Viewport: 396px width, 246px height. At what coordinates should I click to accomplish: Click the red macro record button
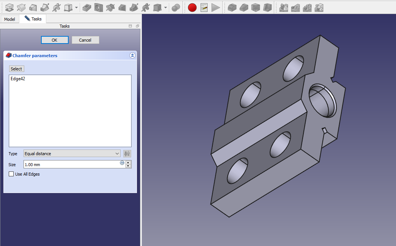(192, 7)
